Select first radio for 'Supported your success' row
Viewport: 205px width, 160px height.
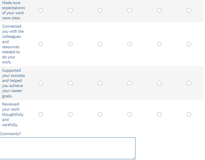click(x=41, y=83)
